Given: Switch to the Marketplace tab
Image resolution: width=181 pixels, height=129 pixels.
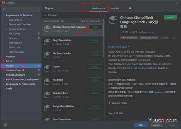Looking at the screenshot, I should tap(98, 8).
